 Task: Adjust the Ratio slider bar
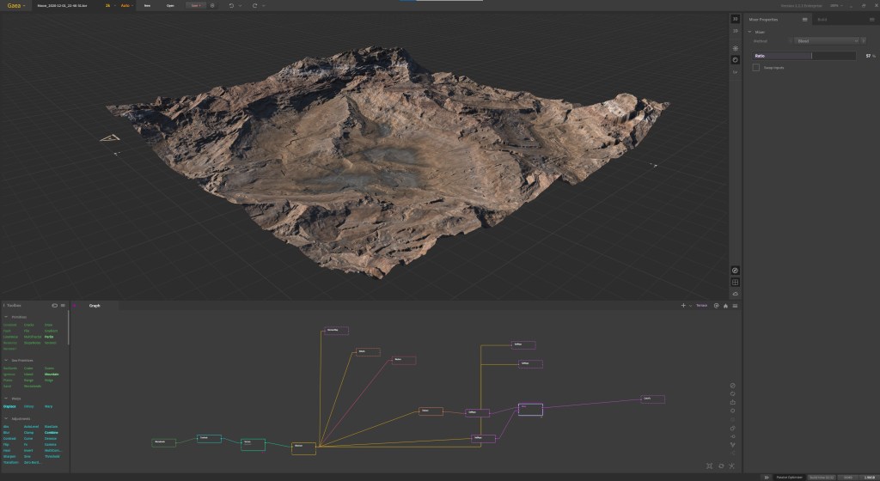click(804, 56)
